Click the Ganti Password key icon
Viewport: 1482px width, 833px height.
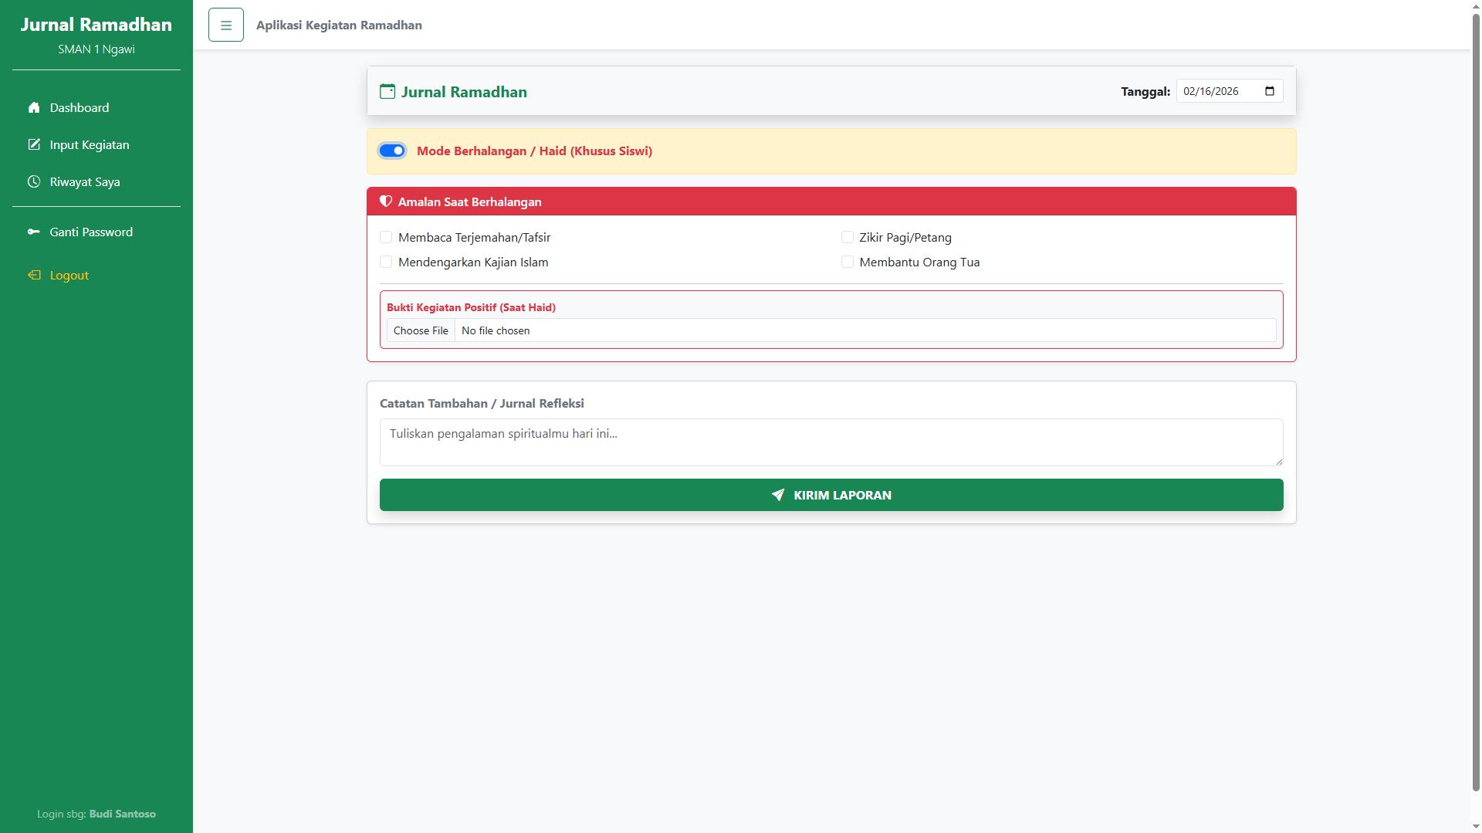pos(34,232)
